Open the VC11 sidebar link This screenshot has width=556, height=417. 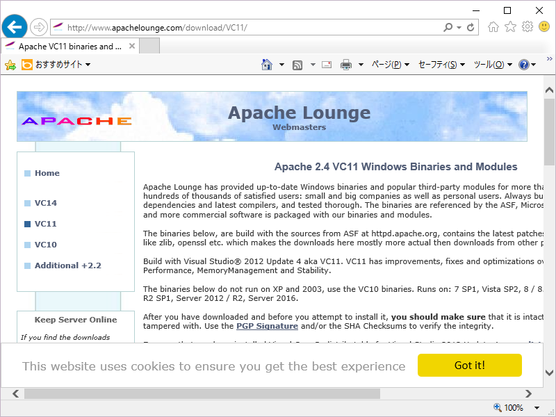pos(45,224)
